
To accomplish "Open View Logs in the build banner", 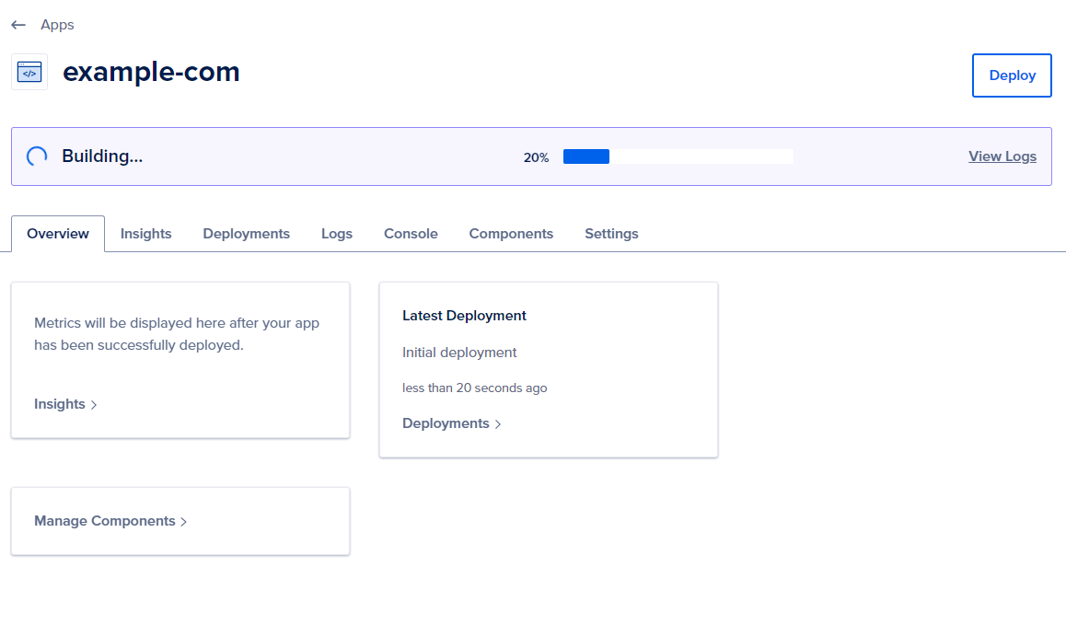I will [x=1002, y=156].
